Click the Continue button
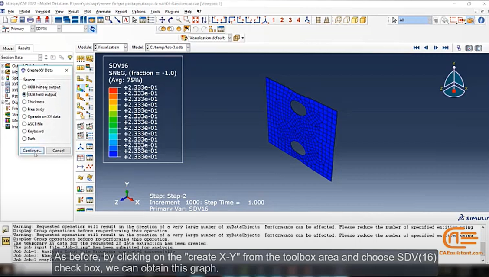489x277 pixels. 32,151
